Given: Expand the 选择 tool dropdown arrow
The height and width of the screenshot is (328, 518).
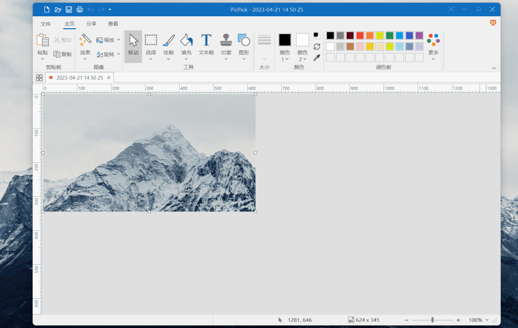Looking at the screenshot, I should [151, 59].
